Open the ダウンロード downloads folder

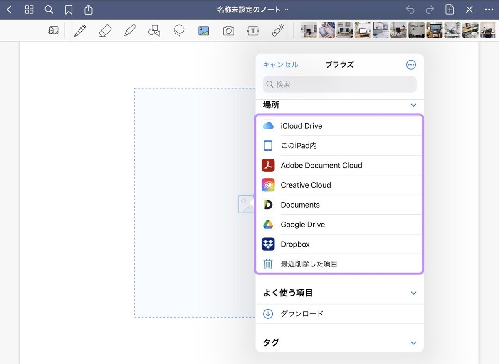301,314
